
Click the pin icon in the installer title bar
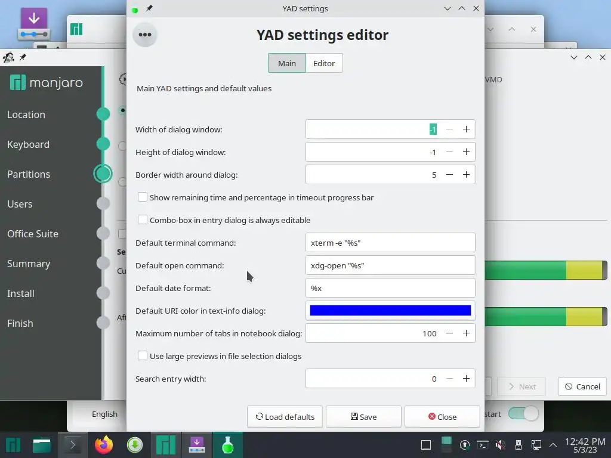(x=23, y=57)
